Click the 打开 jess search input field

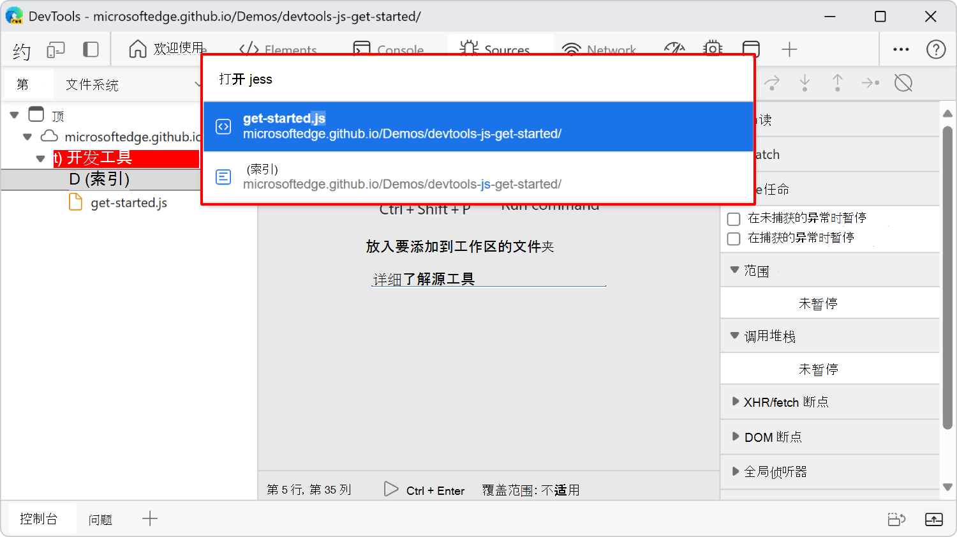[478, 79]
